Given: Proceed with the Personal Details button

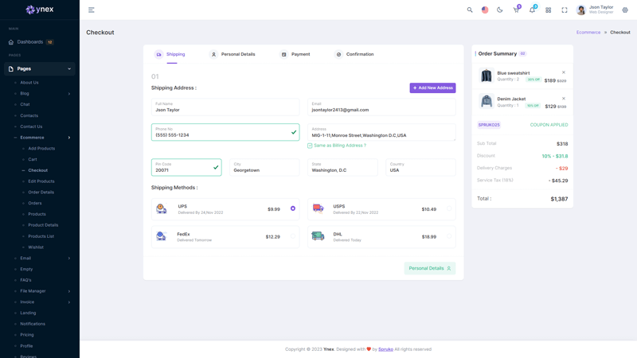Looking at the screenshot, I should pyautogui.click(x=430, y=268).
